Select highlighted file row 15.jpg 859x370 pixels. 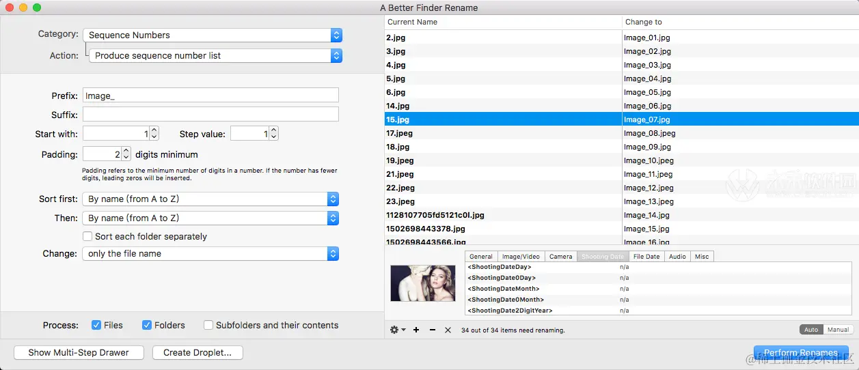click(622, 119)
